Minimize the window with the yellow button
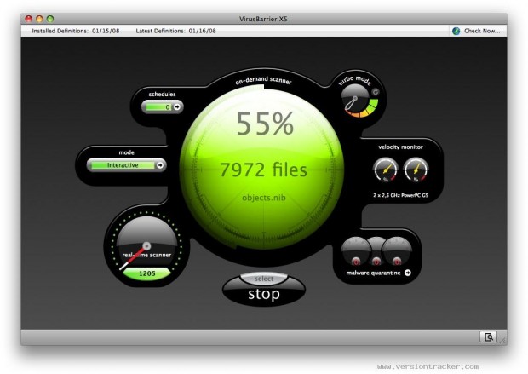This screenshot has height=374, width=528. click(39, 19)
